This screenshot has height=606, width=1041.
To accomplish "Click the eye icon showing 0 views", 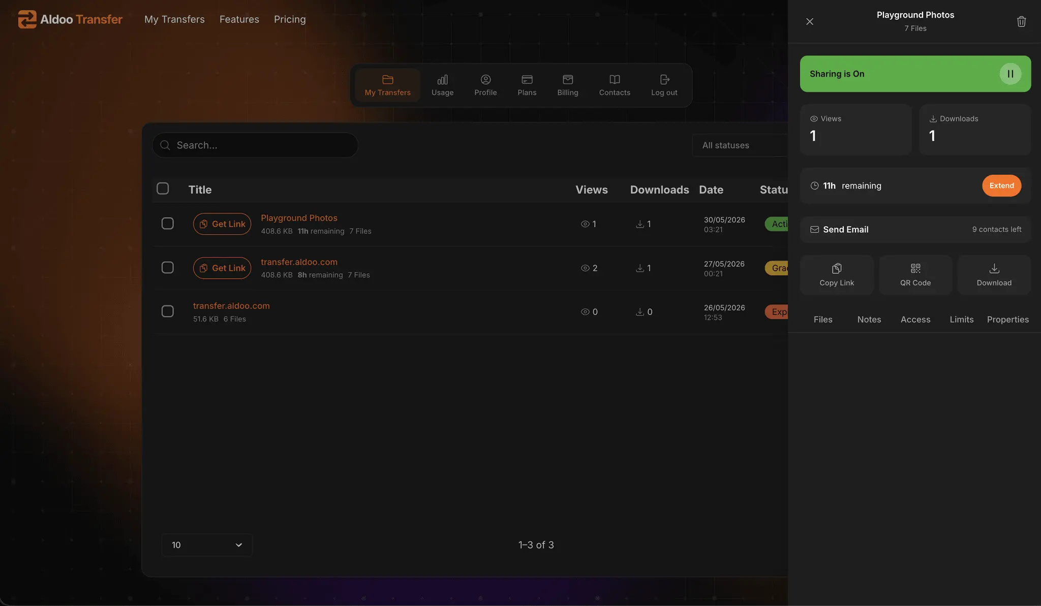I will tap(585, 312).
